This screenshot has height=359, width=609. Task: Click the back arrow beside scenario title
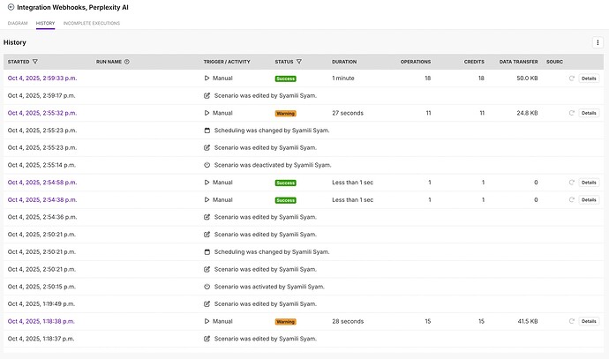point(10,7)
